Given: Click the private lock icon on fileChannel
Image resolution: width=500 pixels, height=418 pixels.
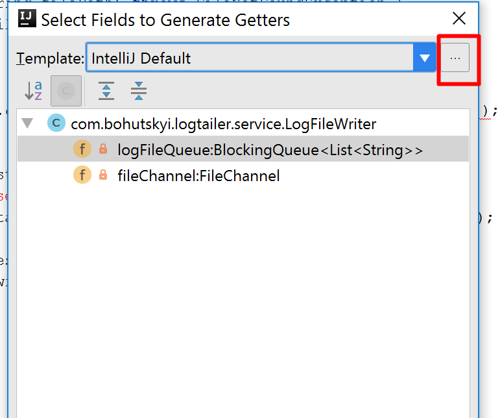Looking at the screenshot, I should [103, 175].
